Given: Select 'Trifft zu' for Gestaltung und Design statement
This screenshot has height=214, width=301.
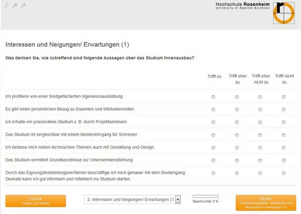Looking at the screenshot, I should coord(213,148).
